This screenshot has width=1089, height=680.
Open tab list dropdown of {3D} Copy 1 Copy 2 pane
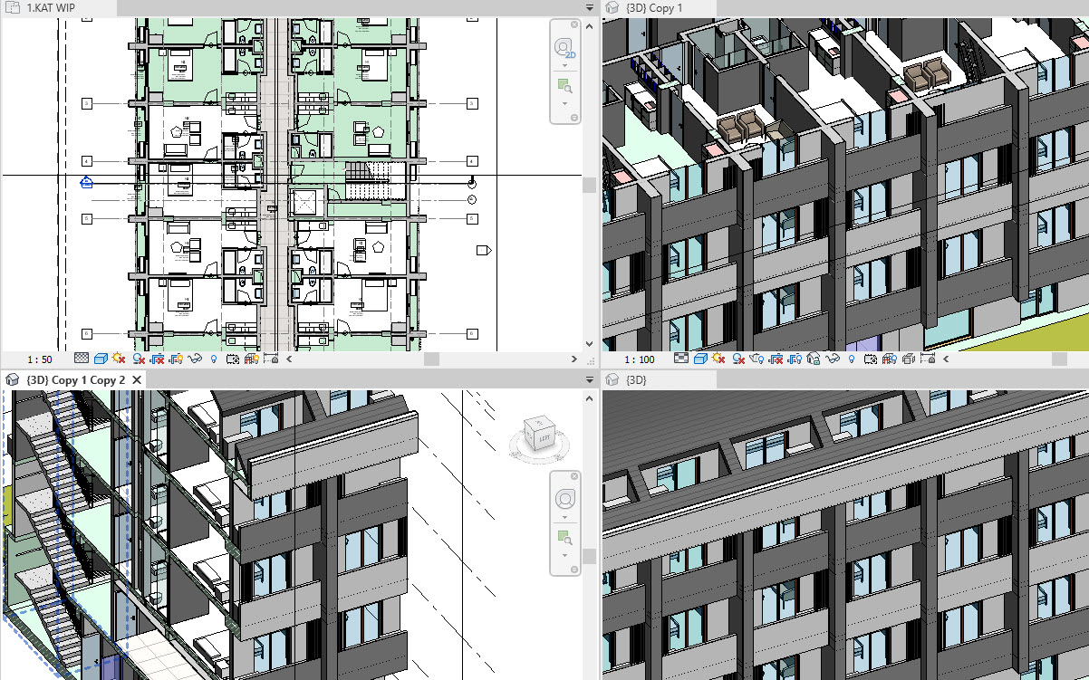point(589,379)
